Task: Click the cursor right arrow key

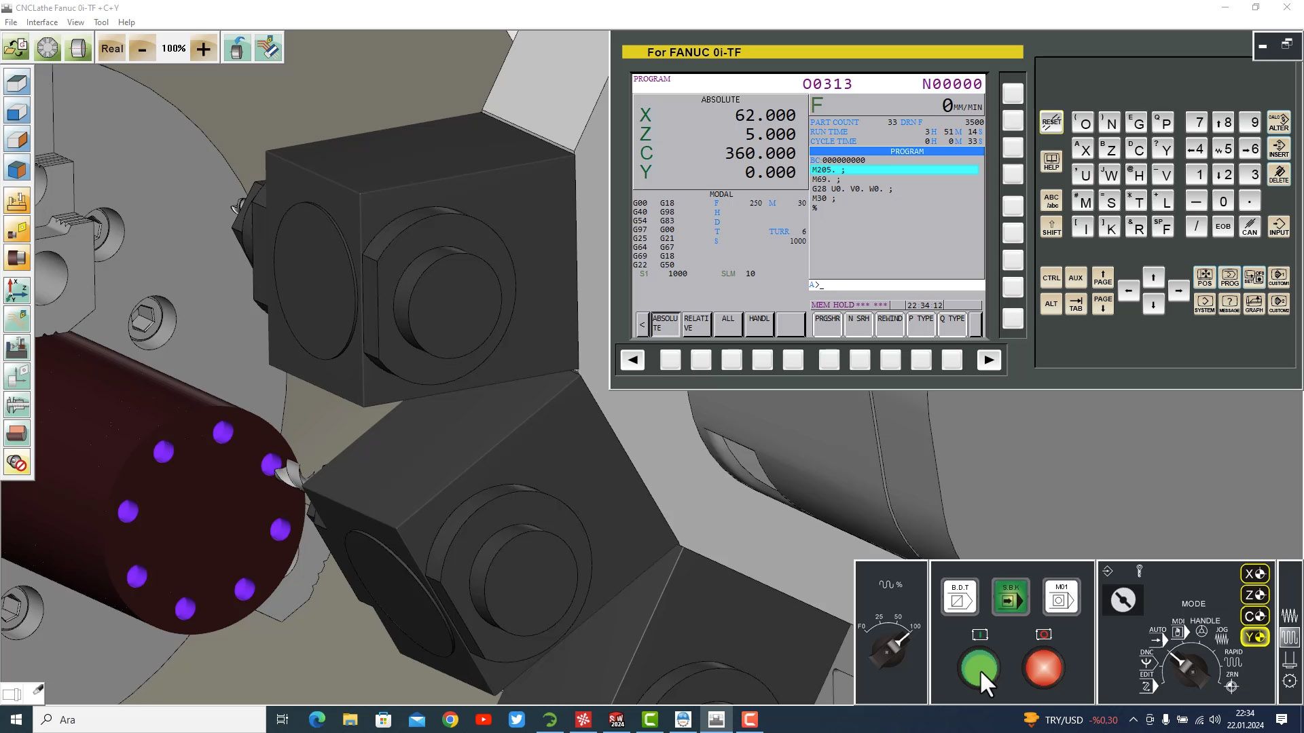Action: click(1178, 290)
